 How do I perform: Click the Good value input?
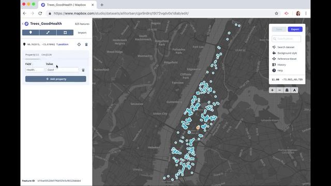click(63, 70)
